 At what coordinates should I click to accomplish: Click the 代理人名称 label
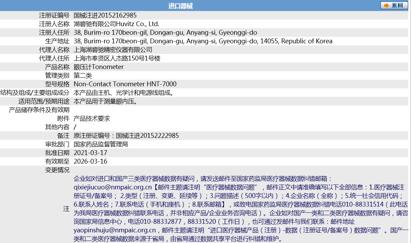(54, 50)
